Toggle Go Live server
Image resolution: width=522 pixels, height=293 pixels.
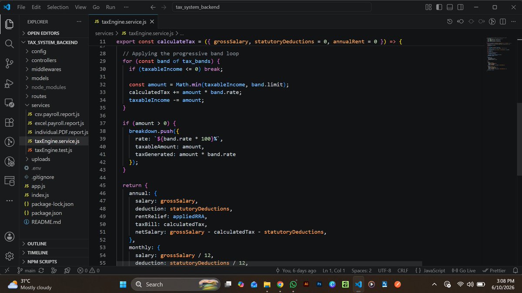click(464, 270)
